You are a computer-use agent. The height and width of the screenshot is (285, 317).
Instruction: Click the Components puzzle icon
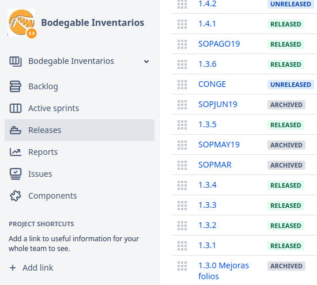click(16, 196)
